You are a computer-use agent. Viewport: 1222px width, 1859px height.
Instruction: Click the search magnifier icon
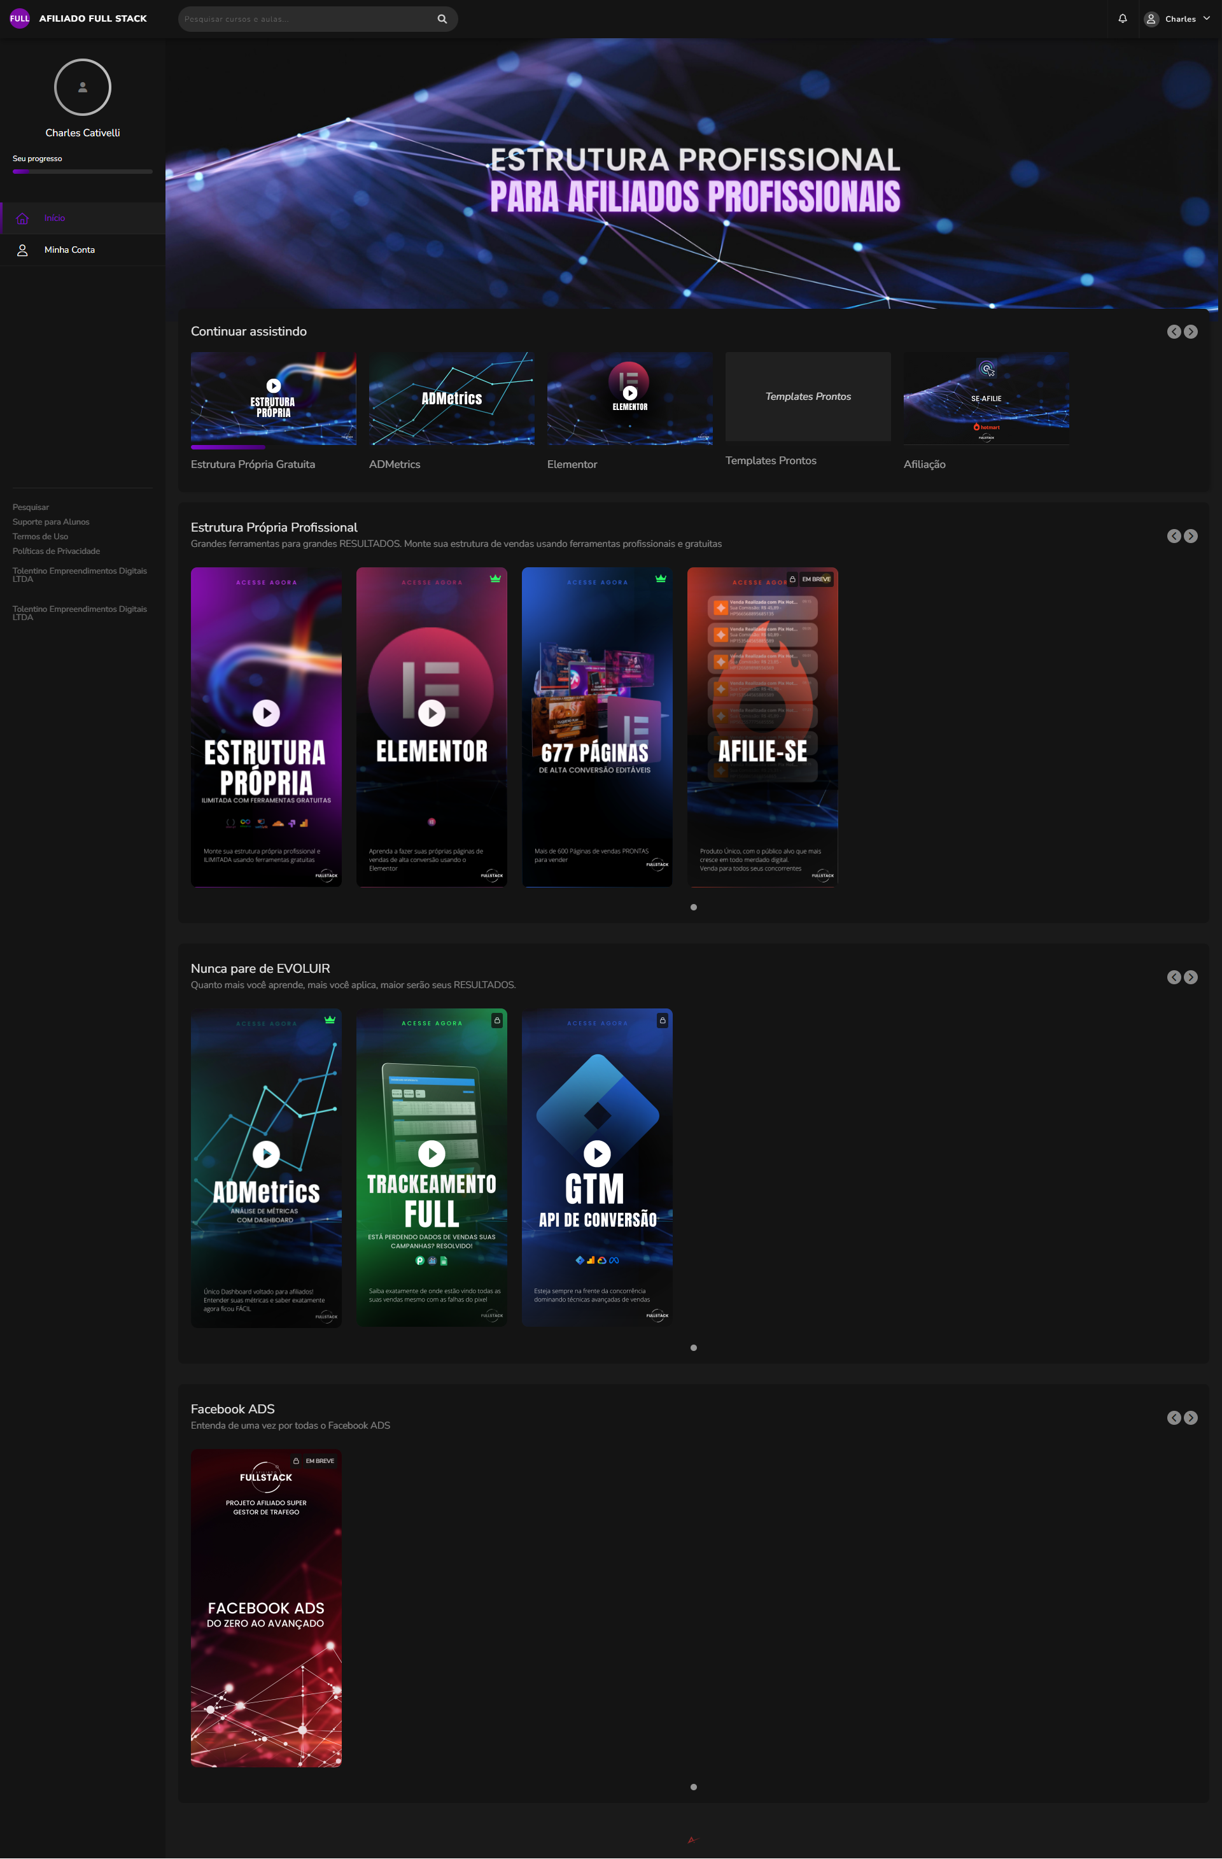[x=442, y=18]
